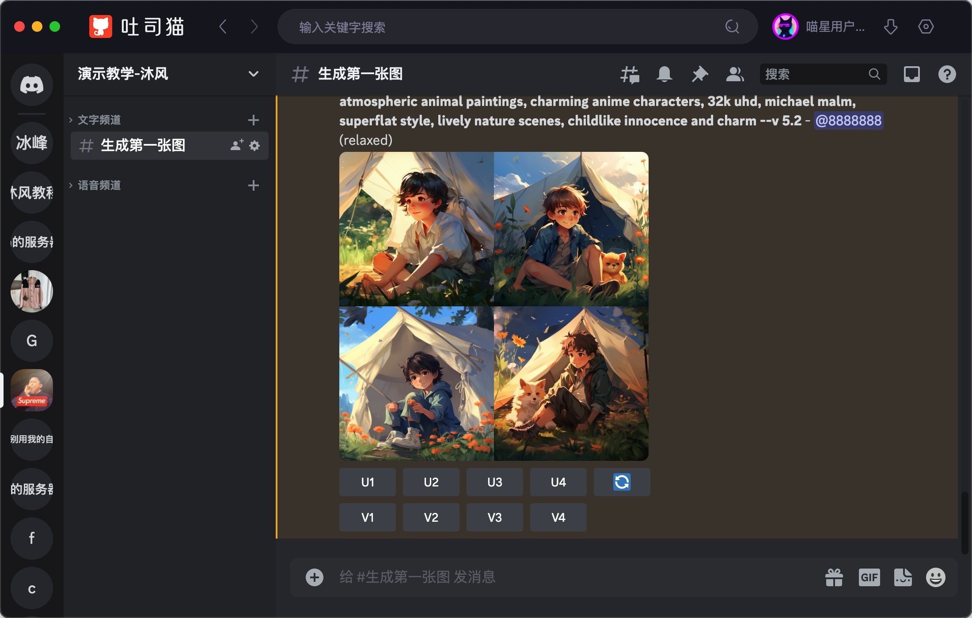Click the generated image grid thumbnail
Image resolution: width=972 pixels, height=618 pixels.
[x=494, y=306]
